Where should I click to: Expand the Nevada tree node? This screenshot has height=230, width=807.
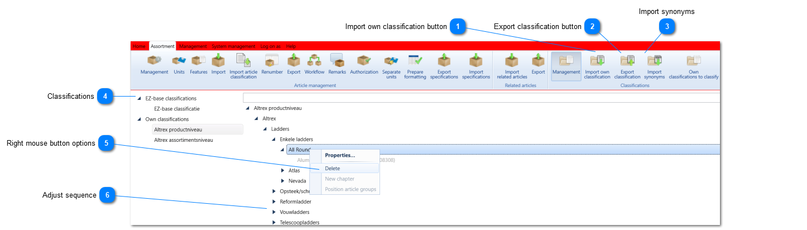(283, 181)
